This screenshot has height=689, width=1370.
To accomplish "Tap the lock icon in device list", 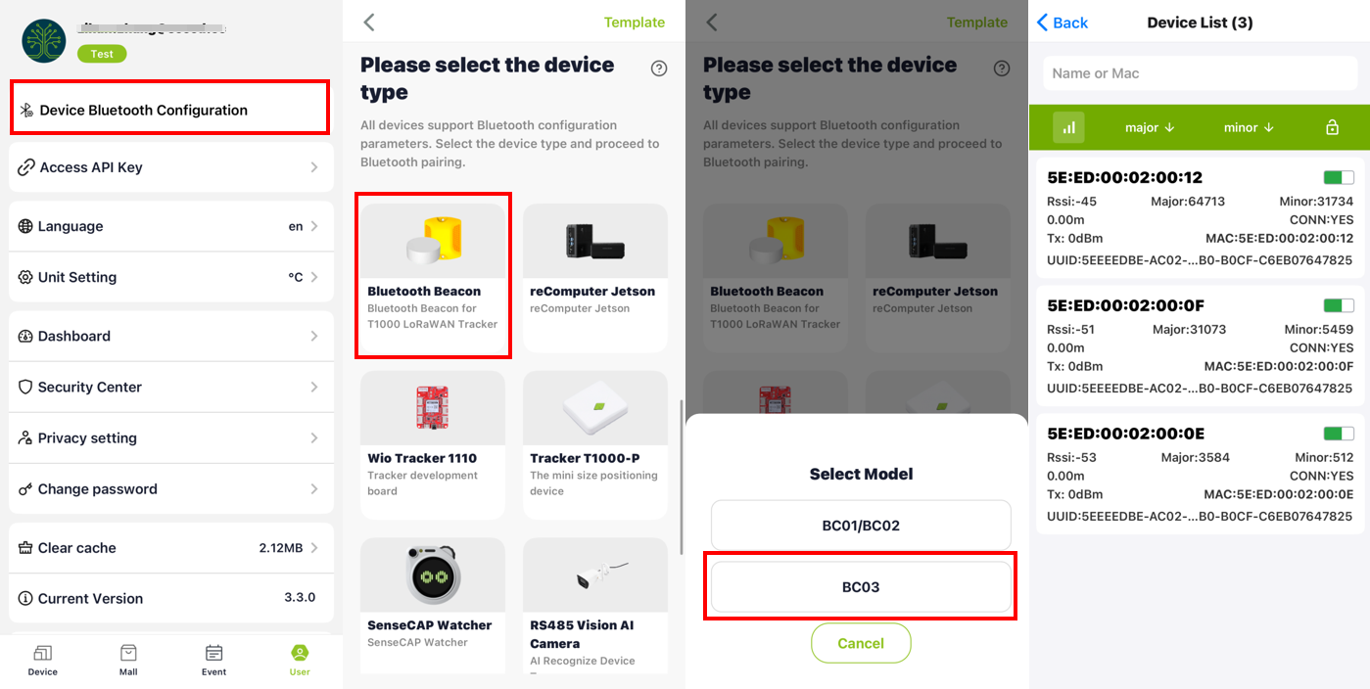I will [x=1331, y=127].
